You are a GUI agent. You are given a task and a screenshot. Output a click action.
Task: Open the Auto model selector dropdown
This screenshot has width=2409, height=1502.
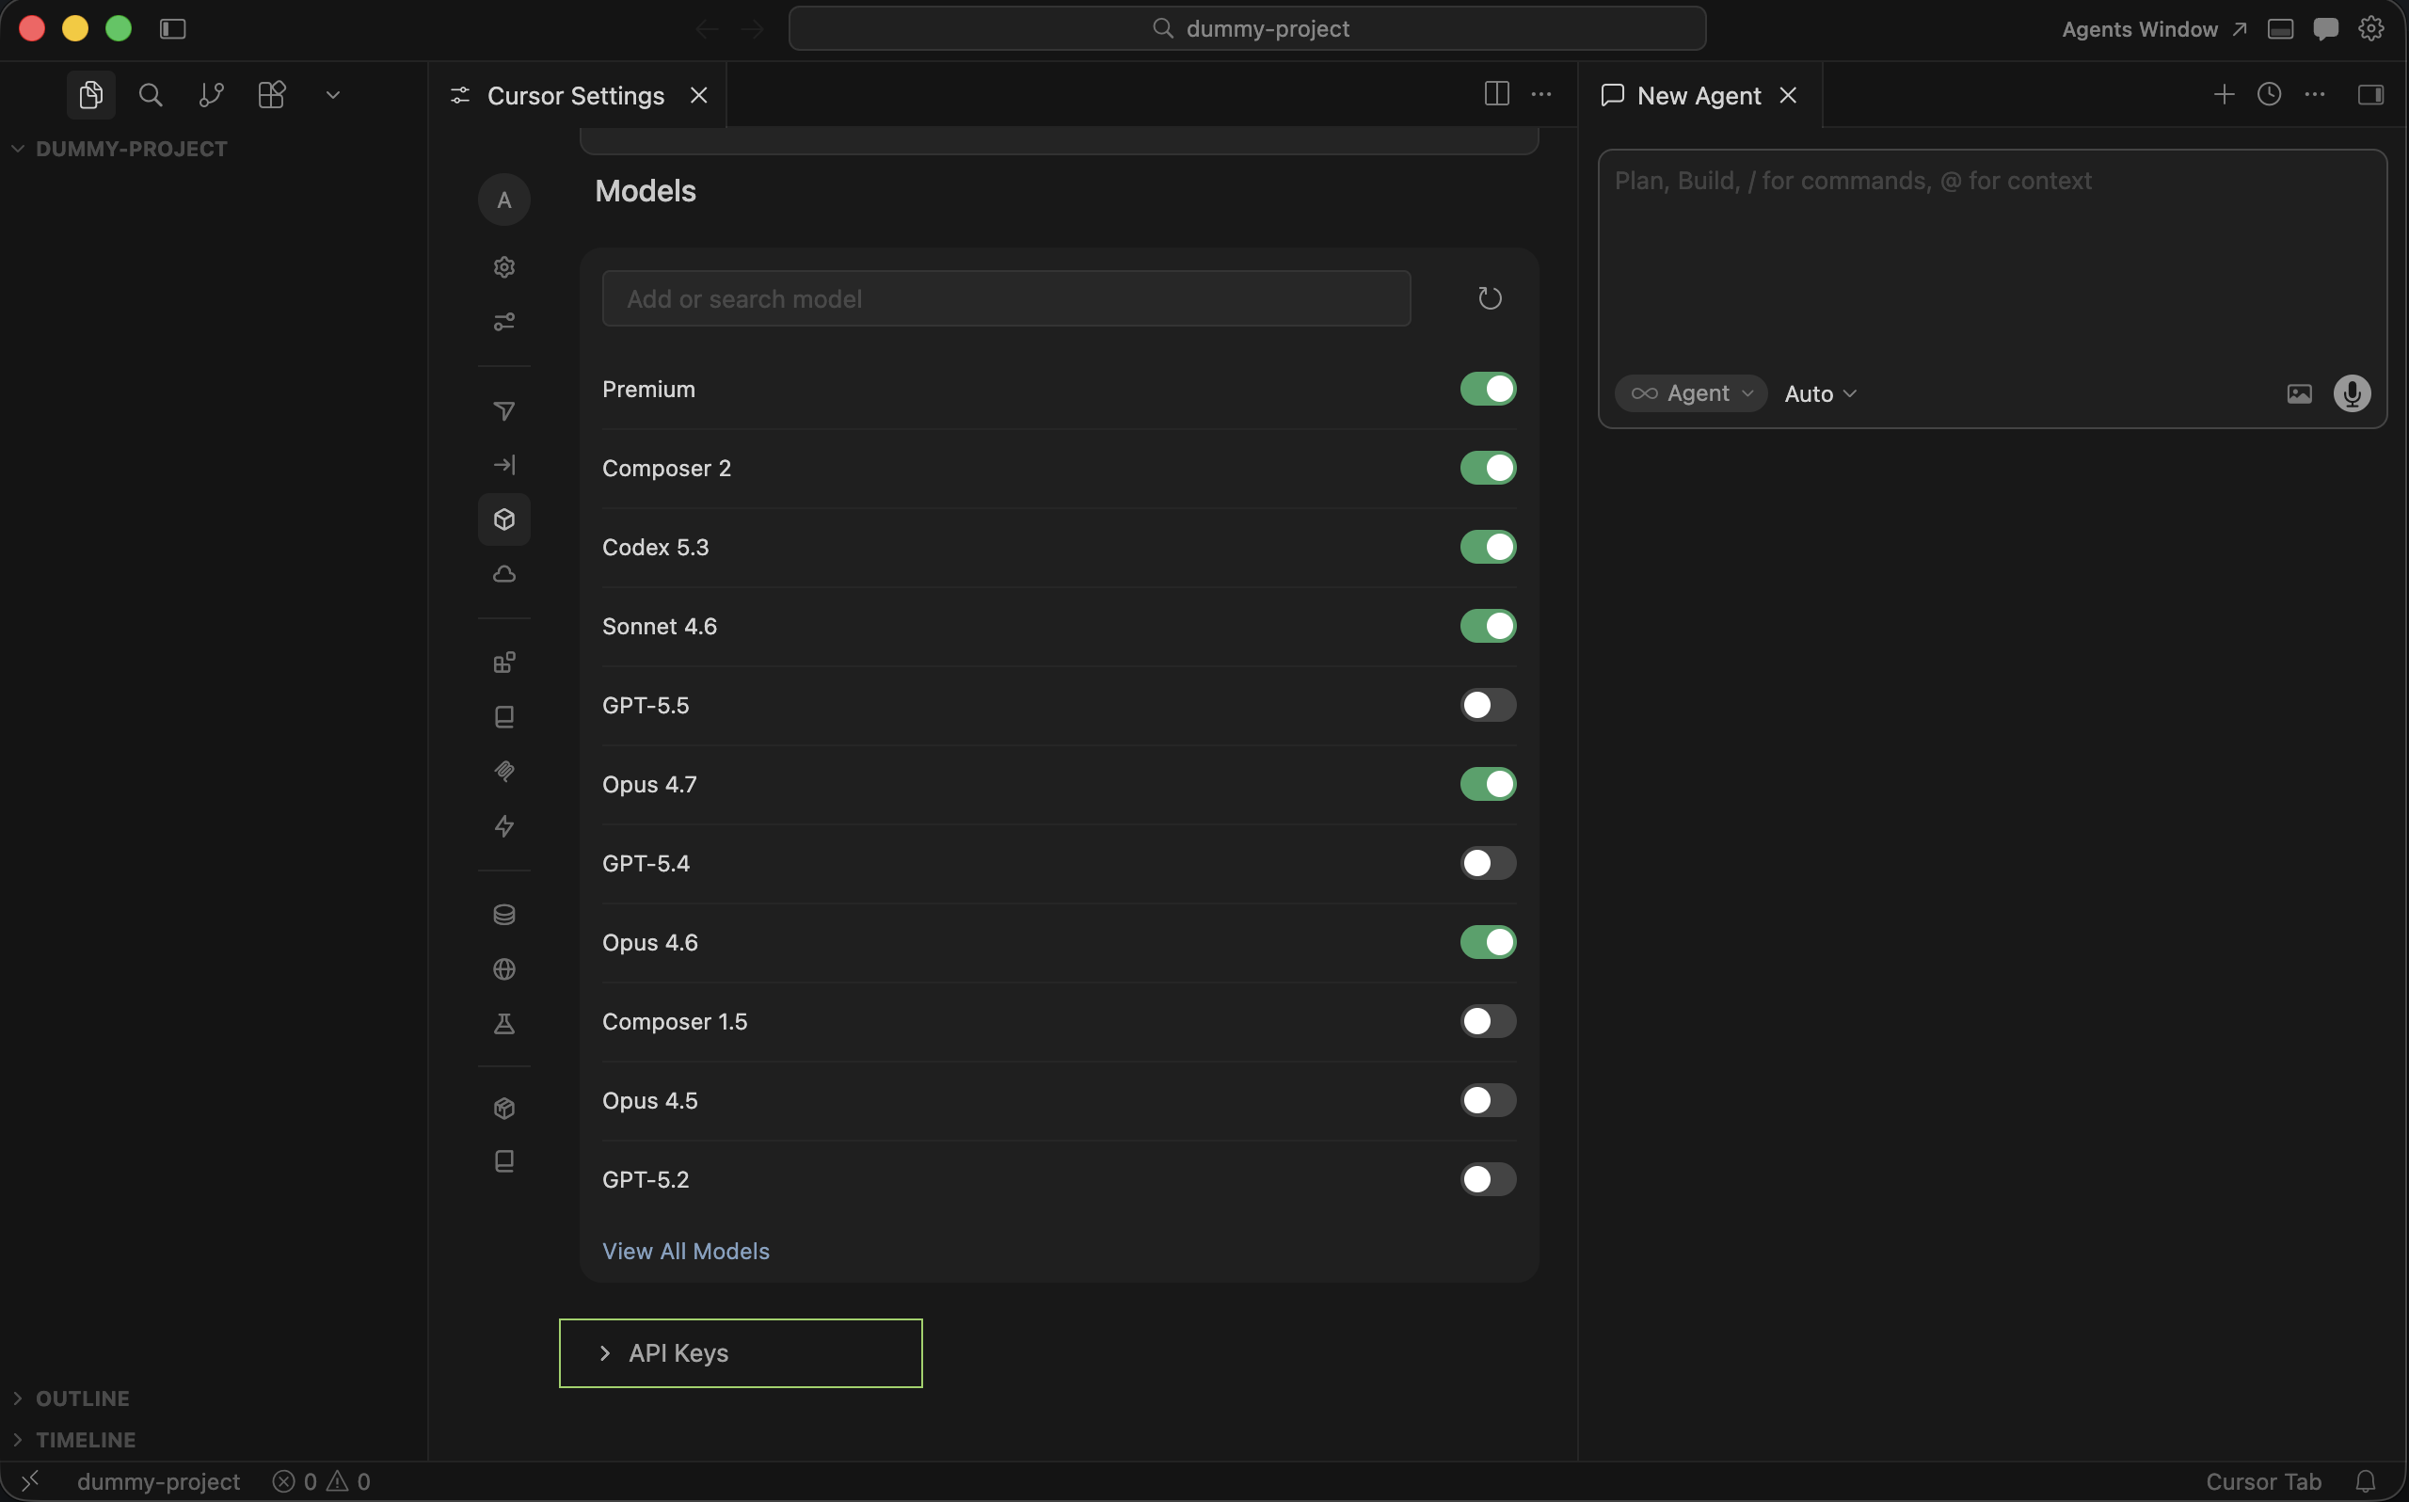click(x=1820, y=394)
